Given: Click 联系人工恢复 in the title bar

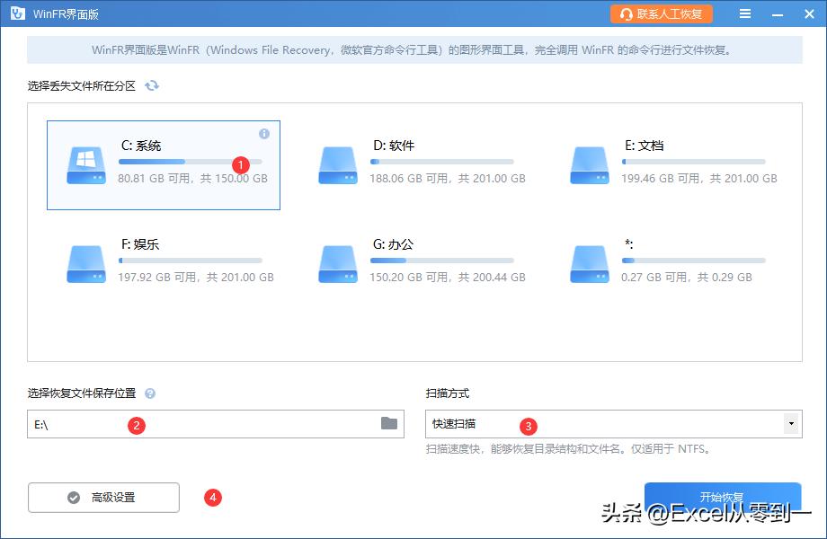Looking at the screenshot, I should (x=662, y=13).
